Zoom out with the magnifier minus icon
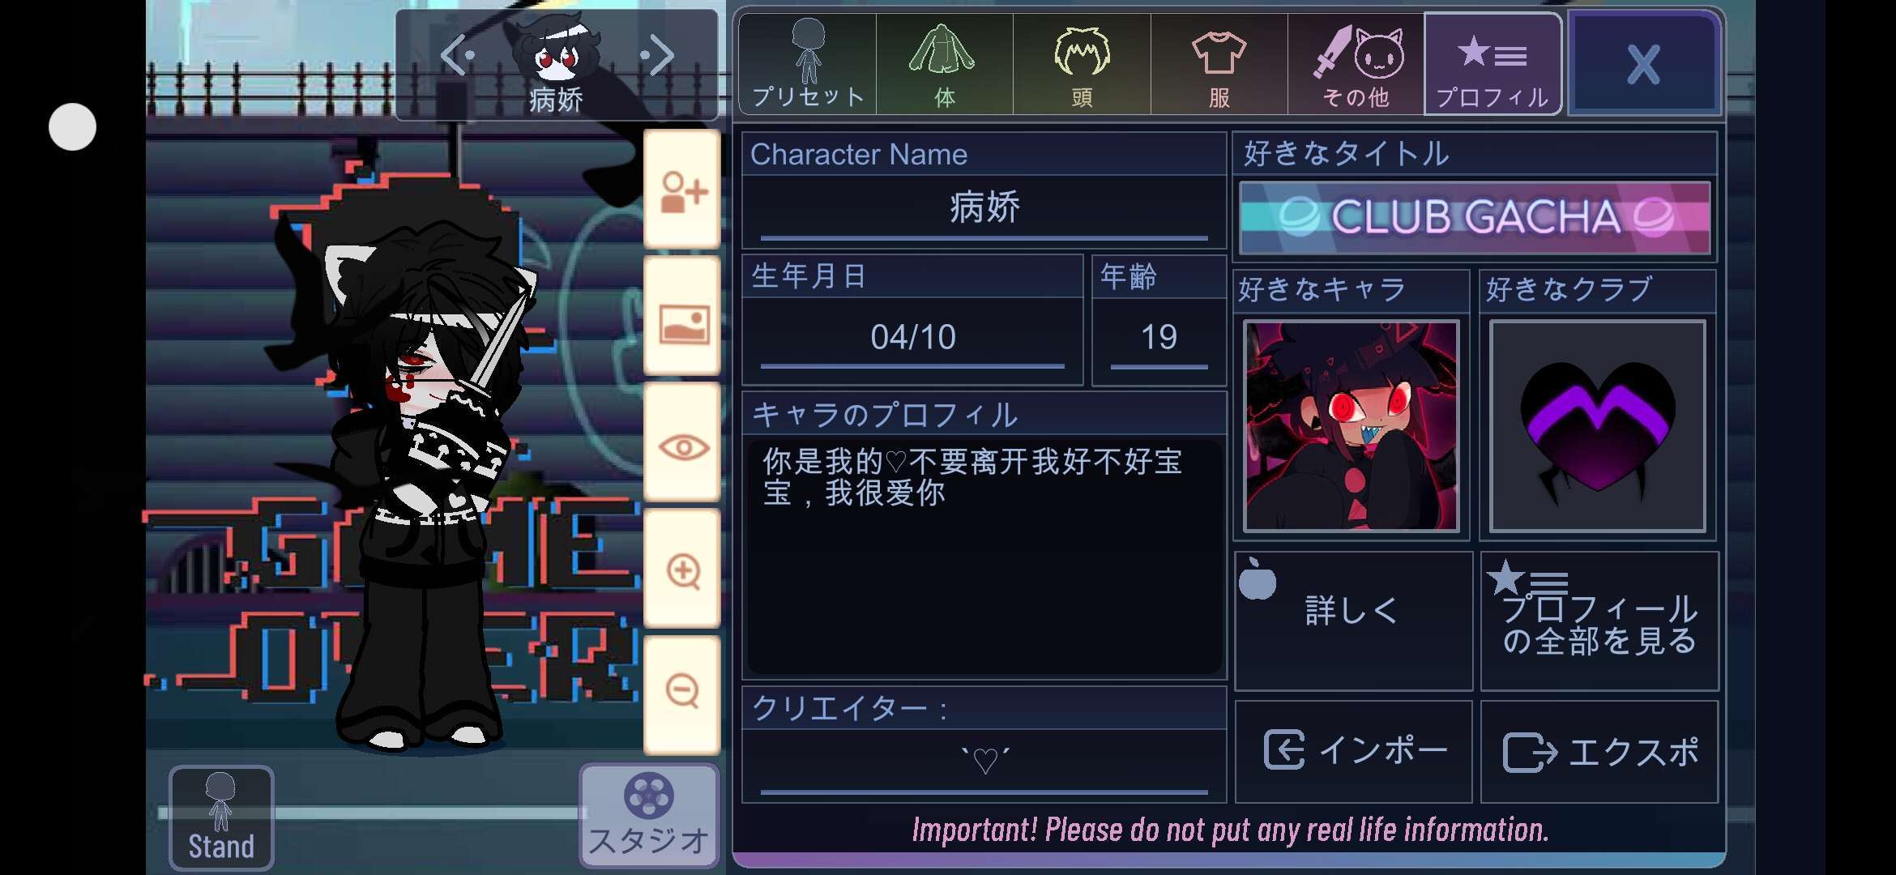 pos(681,694)
